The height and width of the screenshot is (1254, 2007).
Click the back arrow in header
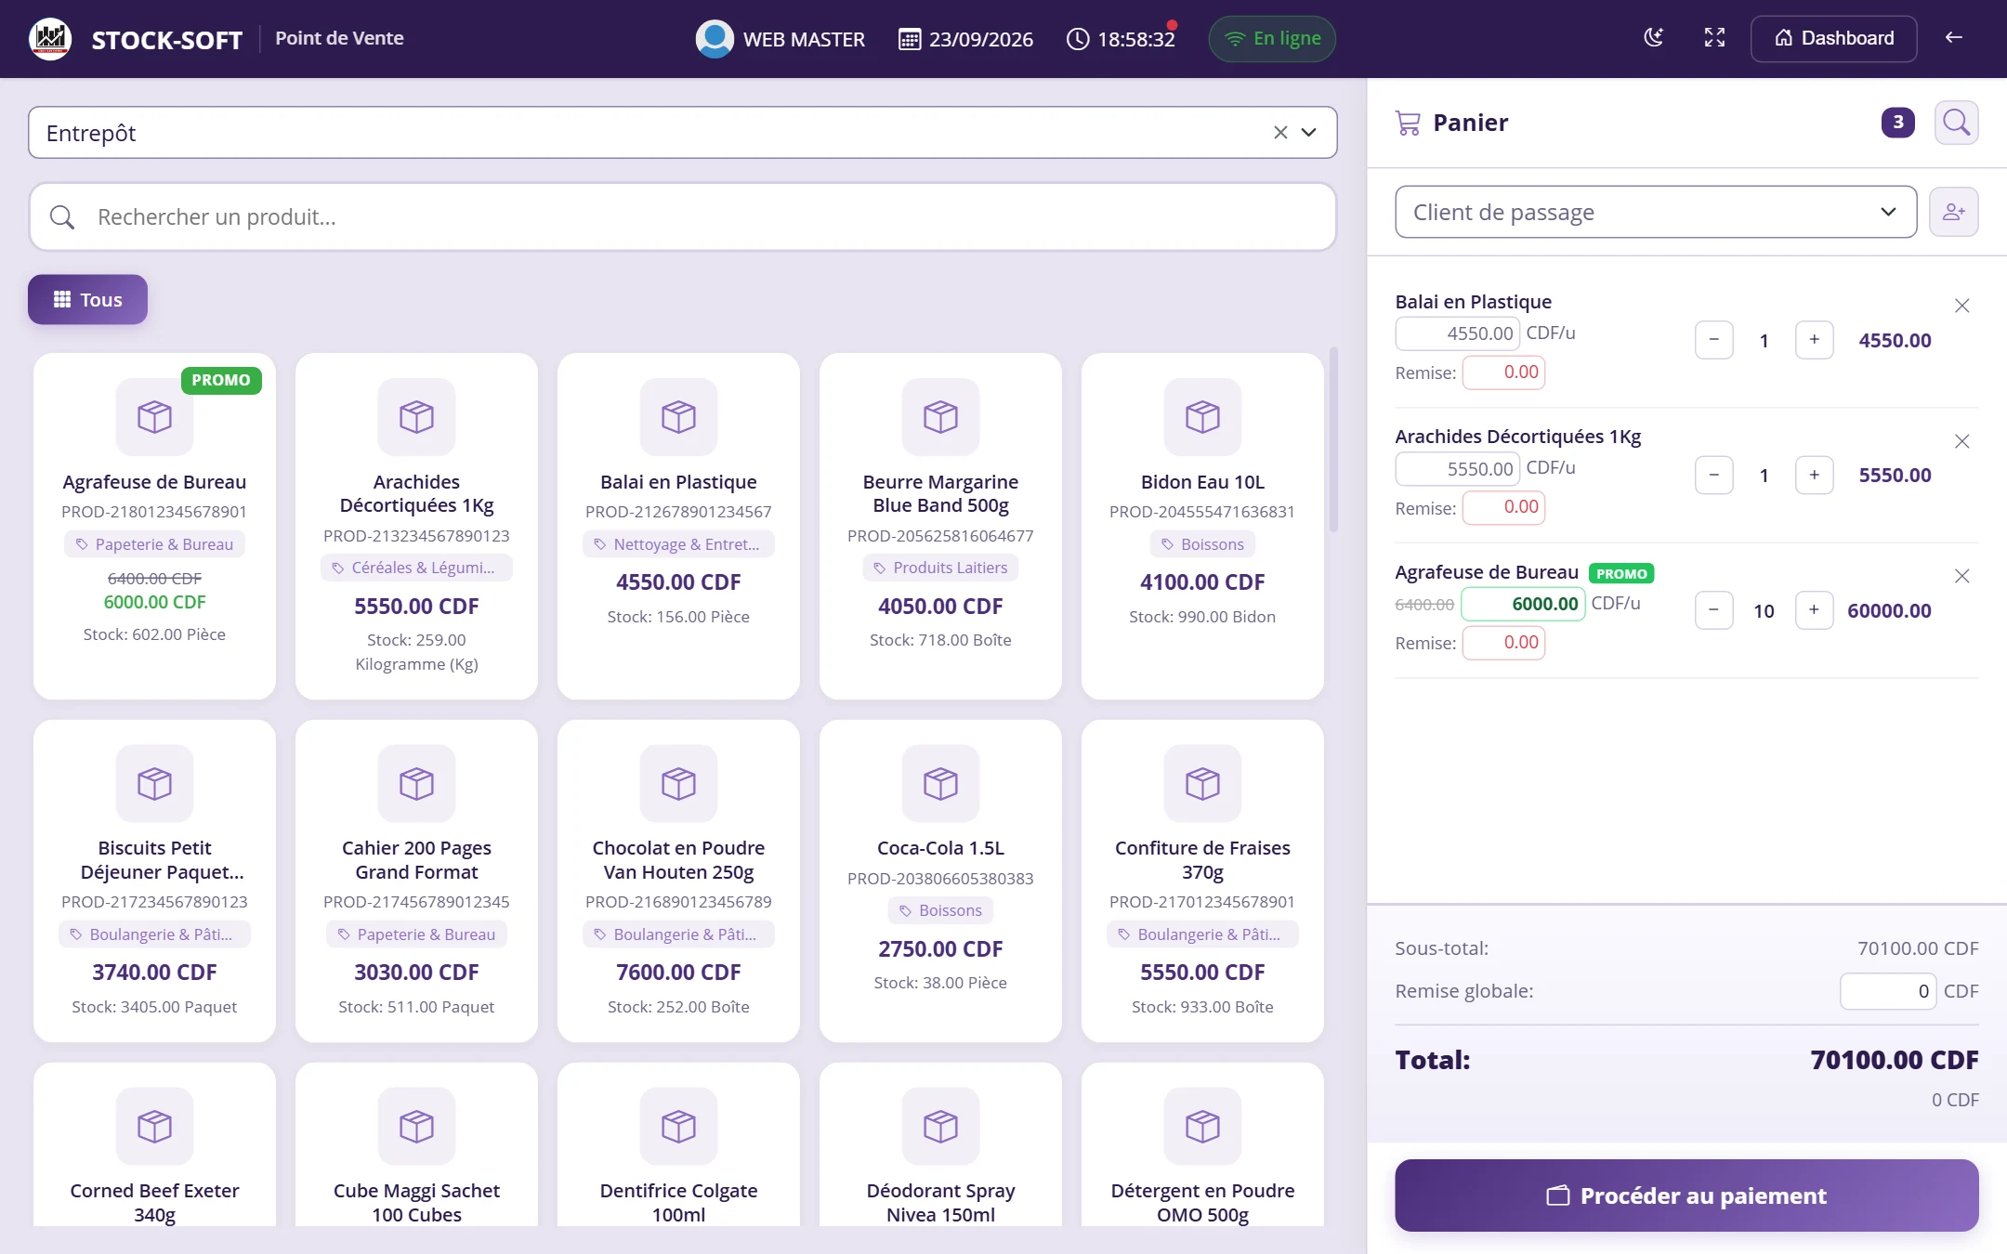point(1954,38)
